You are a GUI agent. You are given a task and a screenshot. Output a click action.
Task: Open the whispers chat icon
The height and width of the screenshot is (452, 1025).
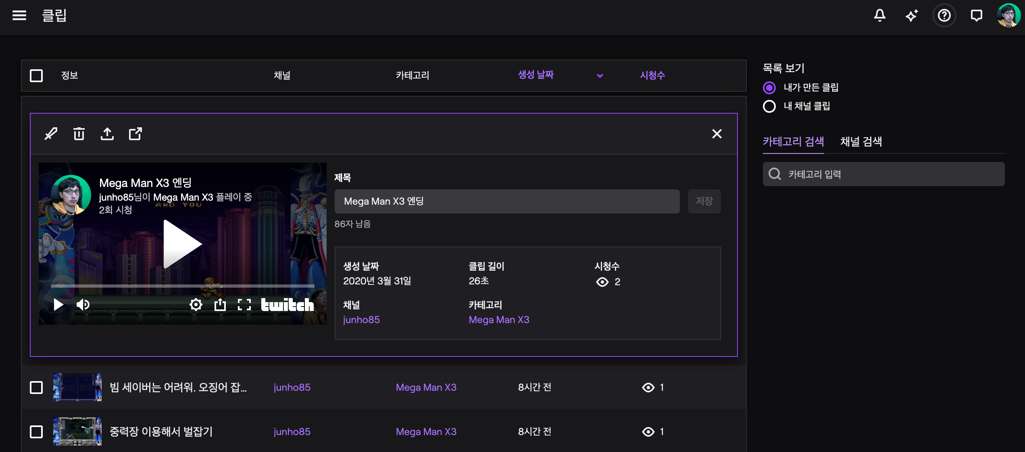[x=976, y=16]
